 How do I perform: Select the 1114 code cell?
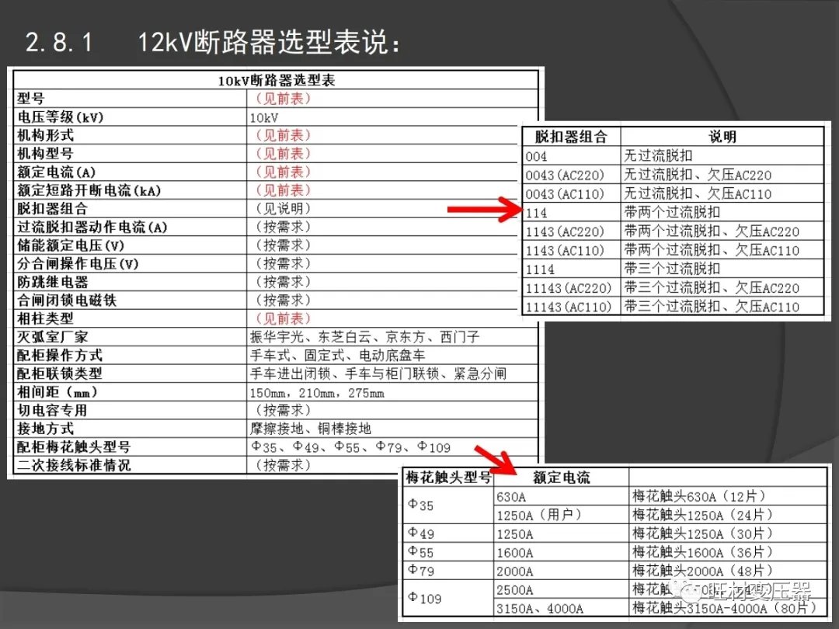tap(571, 269)
